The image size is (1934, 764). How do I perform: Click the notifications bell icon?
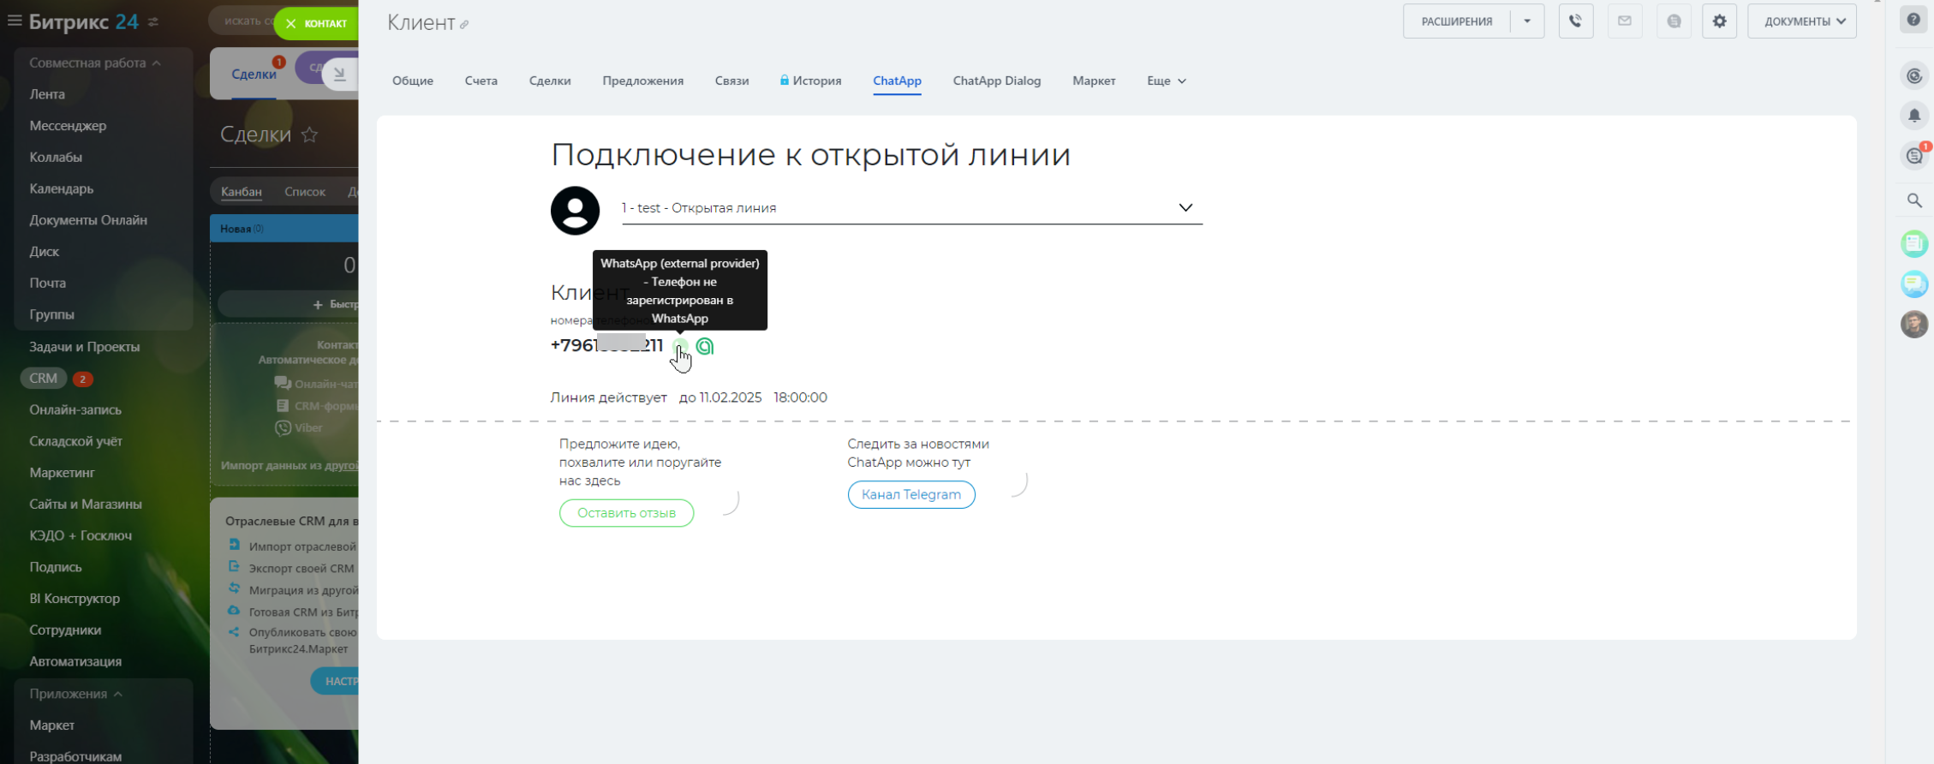(1914, 116)
